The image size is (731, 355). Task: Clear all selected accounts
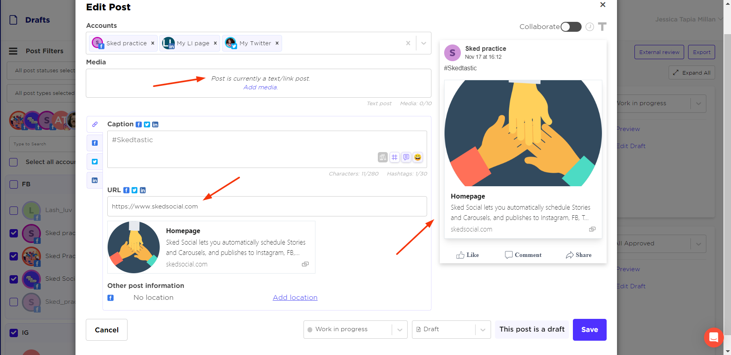(408, 43)
